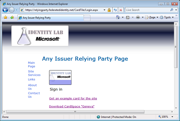Open the Get an example card link
Screen dimensions: 180x121
coord(73,98)
